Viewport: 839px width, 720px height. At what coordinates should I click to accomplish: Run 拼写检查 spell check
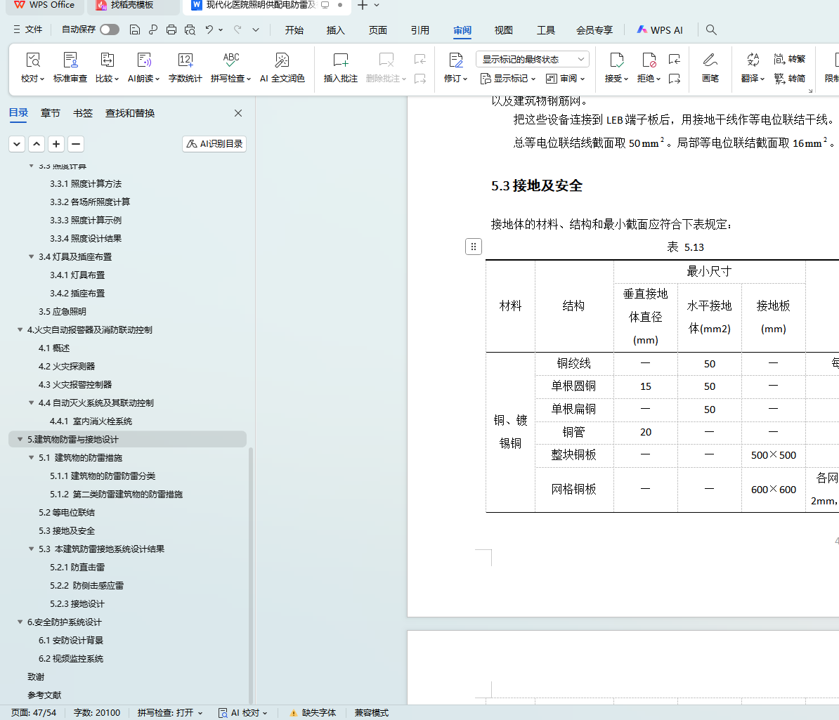click(230, 68)
